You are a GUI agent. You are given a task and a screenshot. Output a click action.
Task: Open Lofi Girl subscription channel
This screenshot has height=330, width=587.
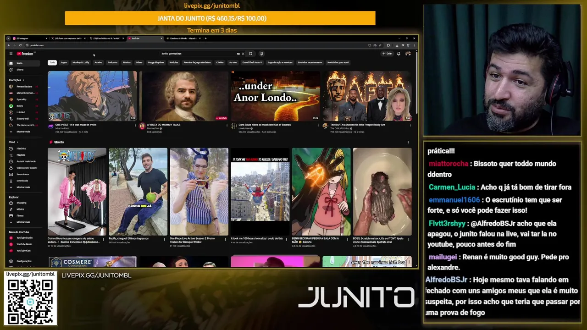coord(23,112)
